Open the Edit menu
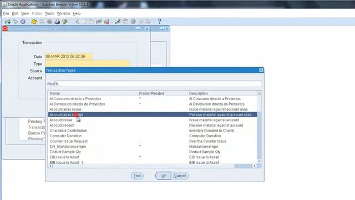This screenshot has width=355, height=200. click(15, 13)
